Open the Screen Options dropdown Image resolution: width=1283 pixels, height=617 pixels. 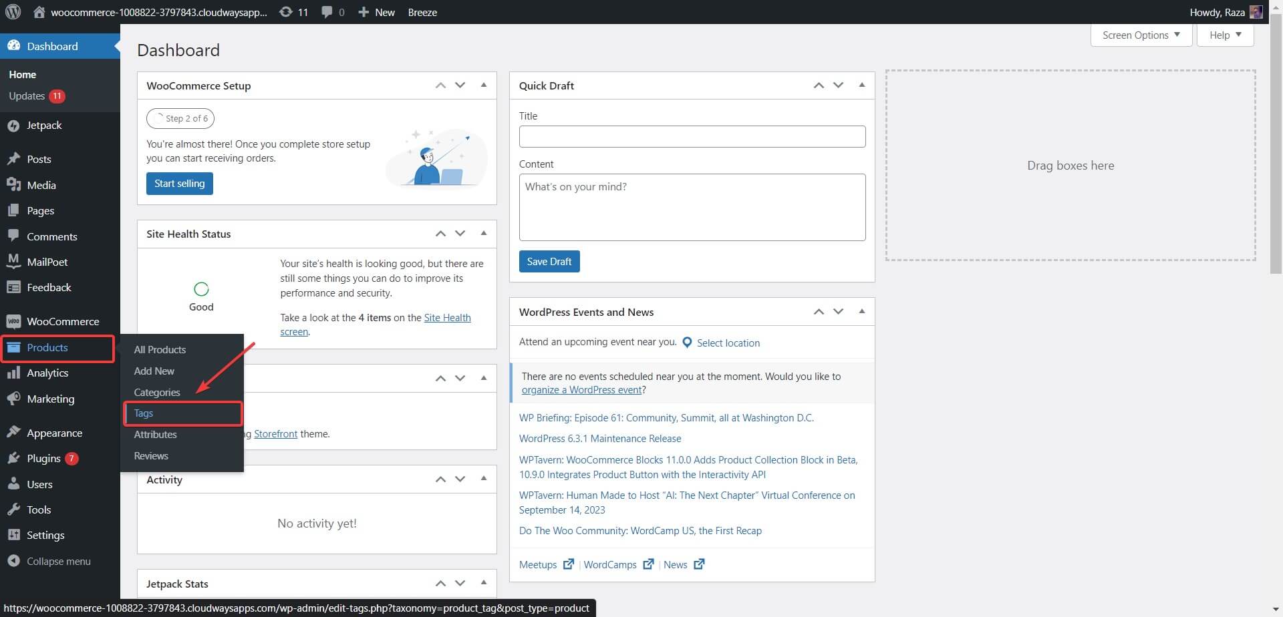pyautogui.click(x=1141, y=35)
